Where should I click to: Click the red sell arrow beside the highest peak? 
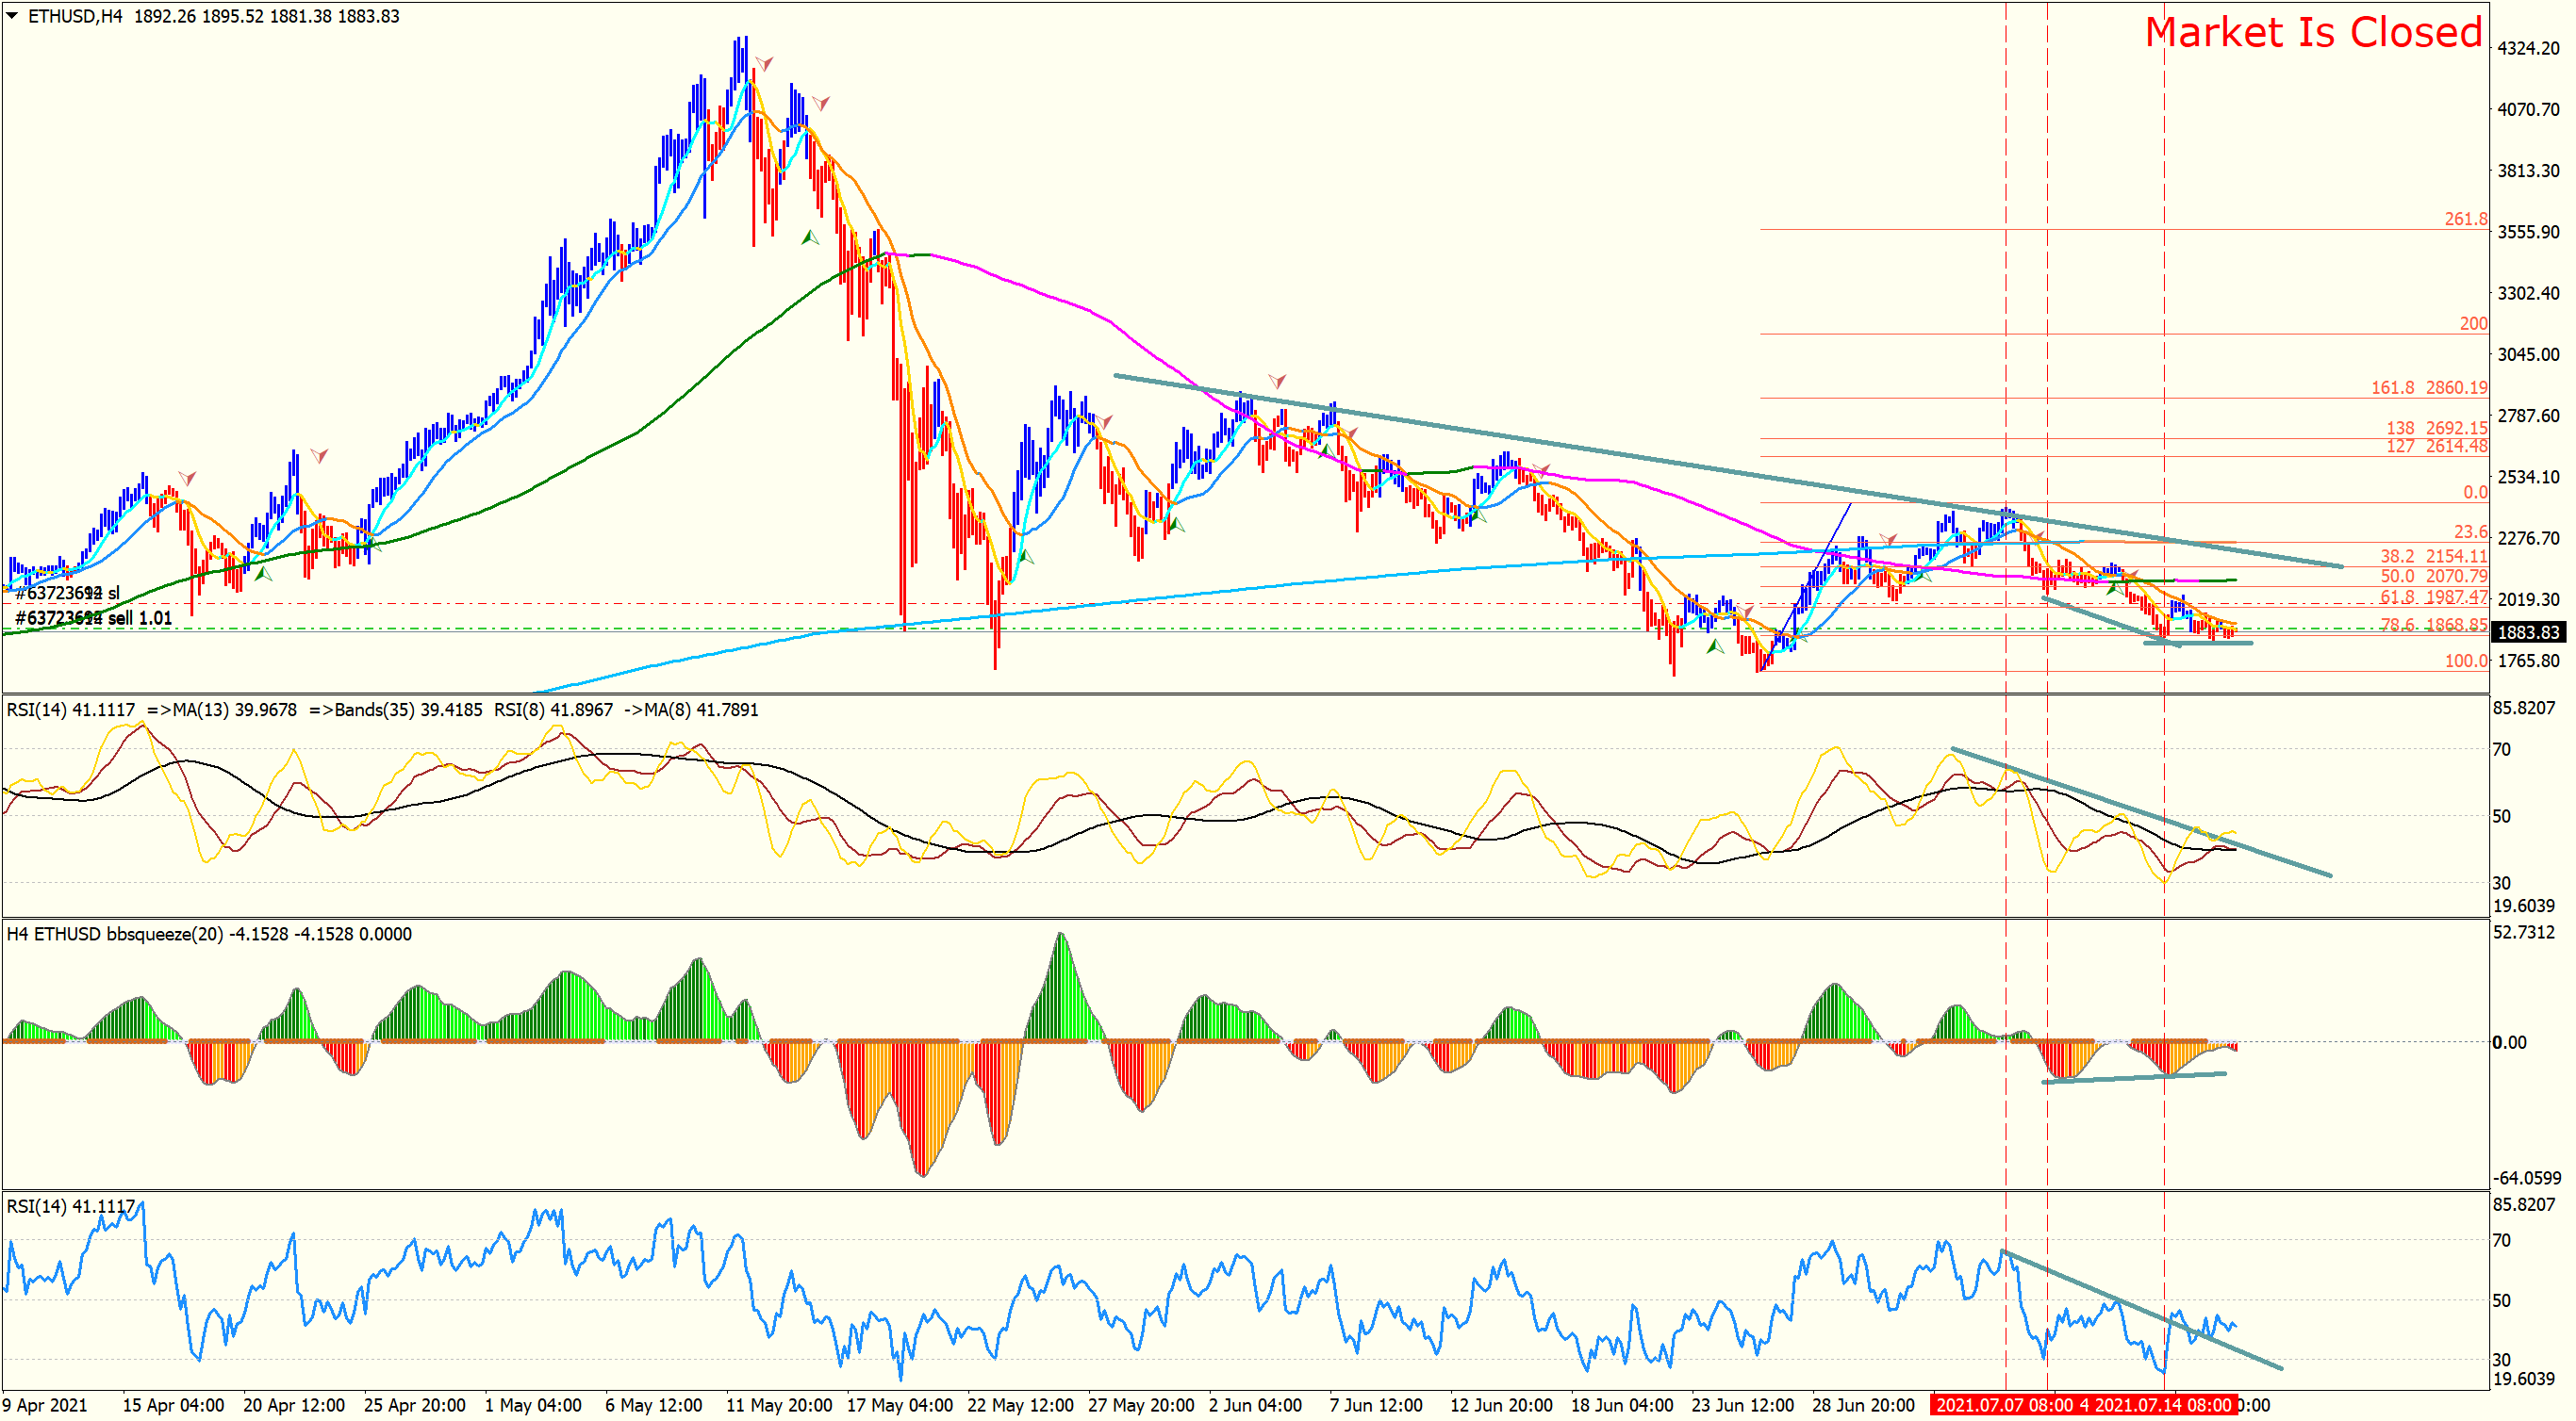click(763, 65)
